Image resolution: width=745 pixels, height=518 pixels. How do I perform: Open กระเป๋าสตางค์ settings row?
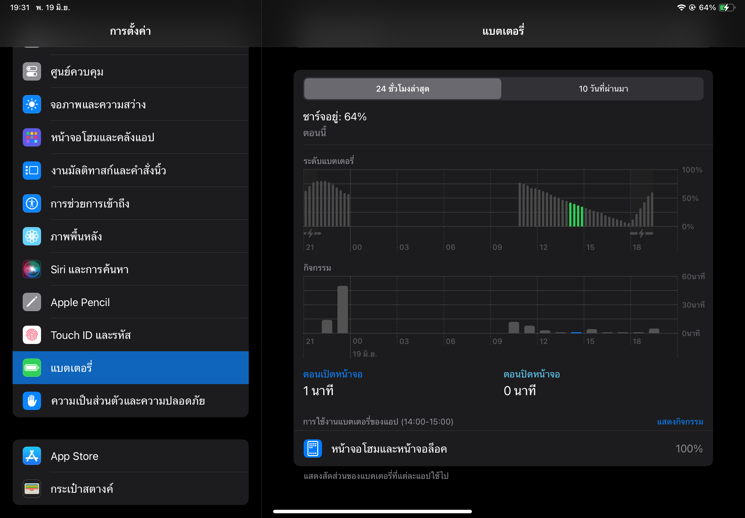click(x=131, y=489)
